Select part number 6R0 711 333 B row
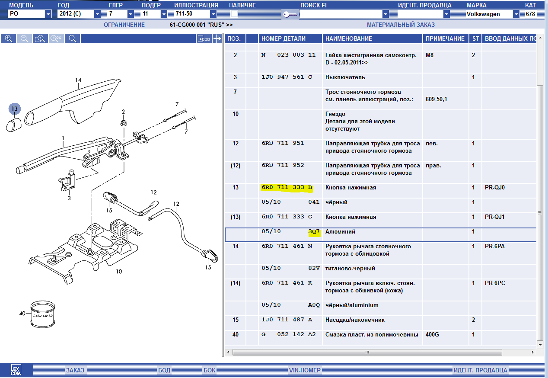The width and height of the screenshot is (548, 378). coord(287,188)
